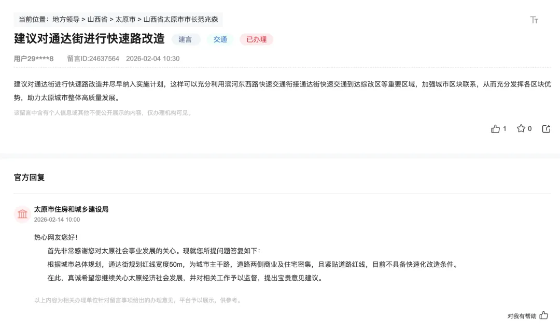Image resolution: width=560 pixels, height=332 pixels.
Task: Navigate to 太原市 breadcrumb
Action: [125, 20]
